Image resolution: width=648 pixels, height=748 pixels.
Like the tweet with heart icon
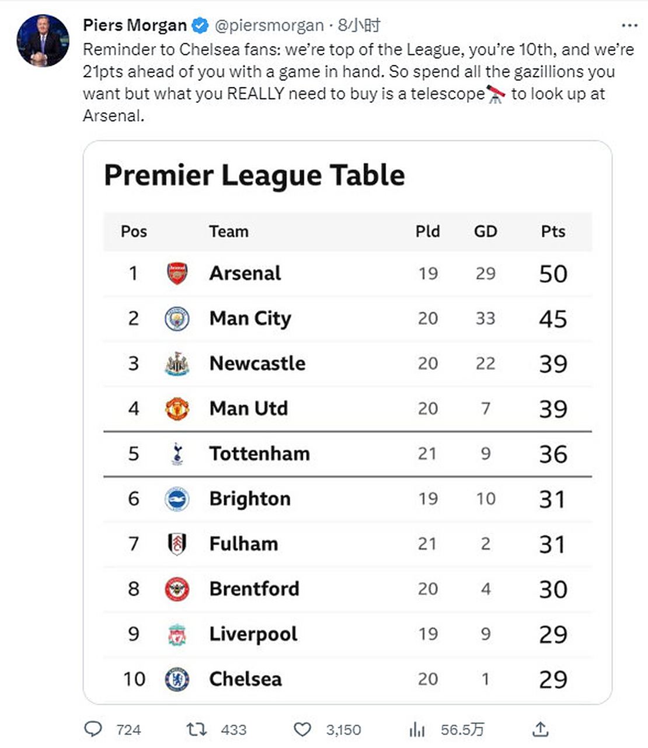point(302,729)
